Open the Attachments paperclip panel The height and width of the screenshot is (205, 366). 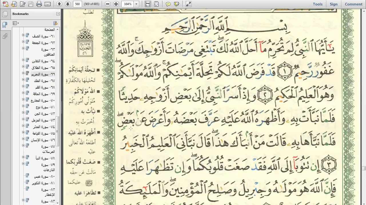pos(5,36)
